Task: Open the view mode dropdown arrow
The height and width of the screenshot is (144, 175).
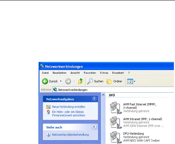Action: [x=134, y=81]
